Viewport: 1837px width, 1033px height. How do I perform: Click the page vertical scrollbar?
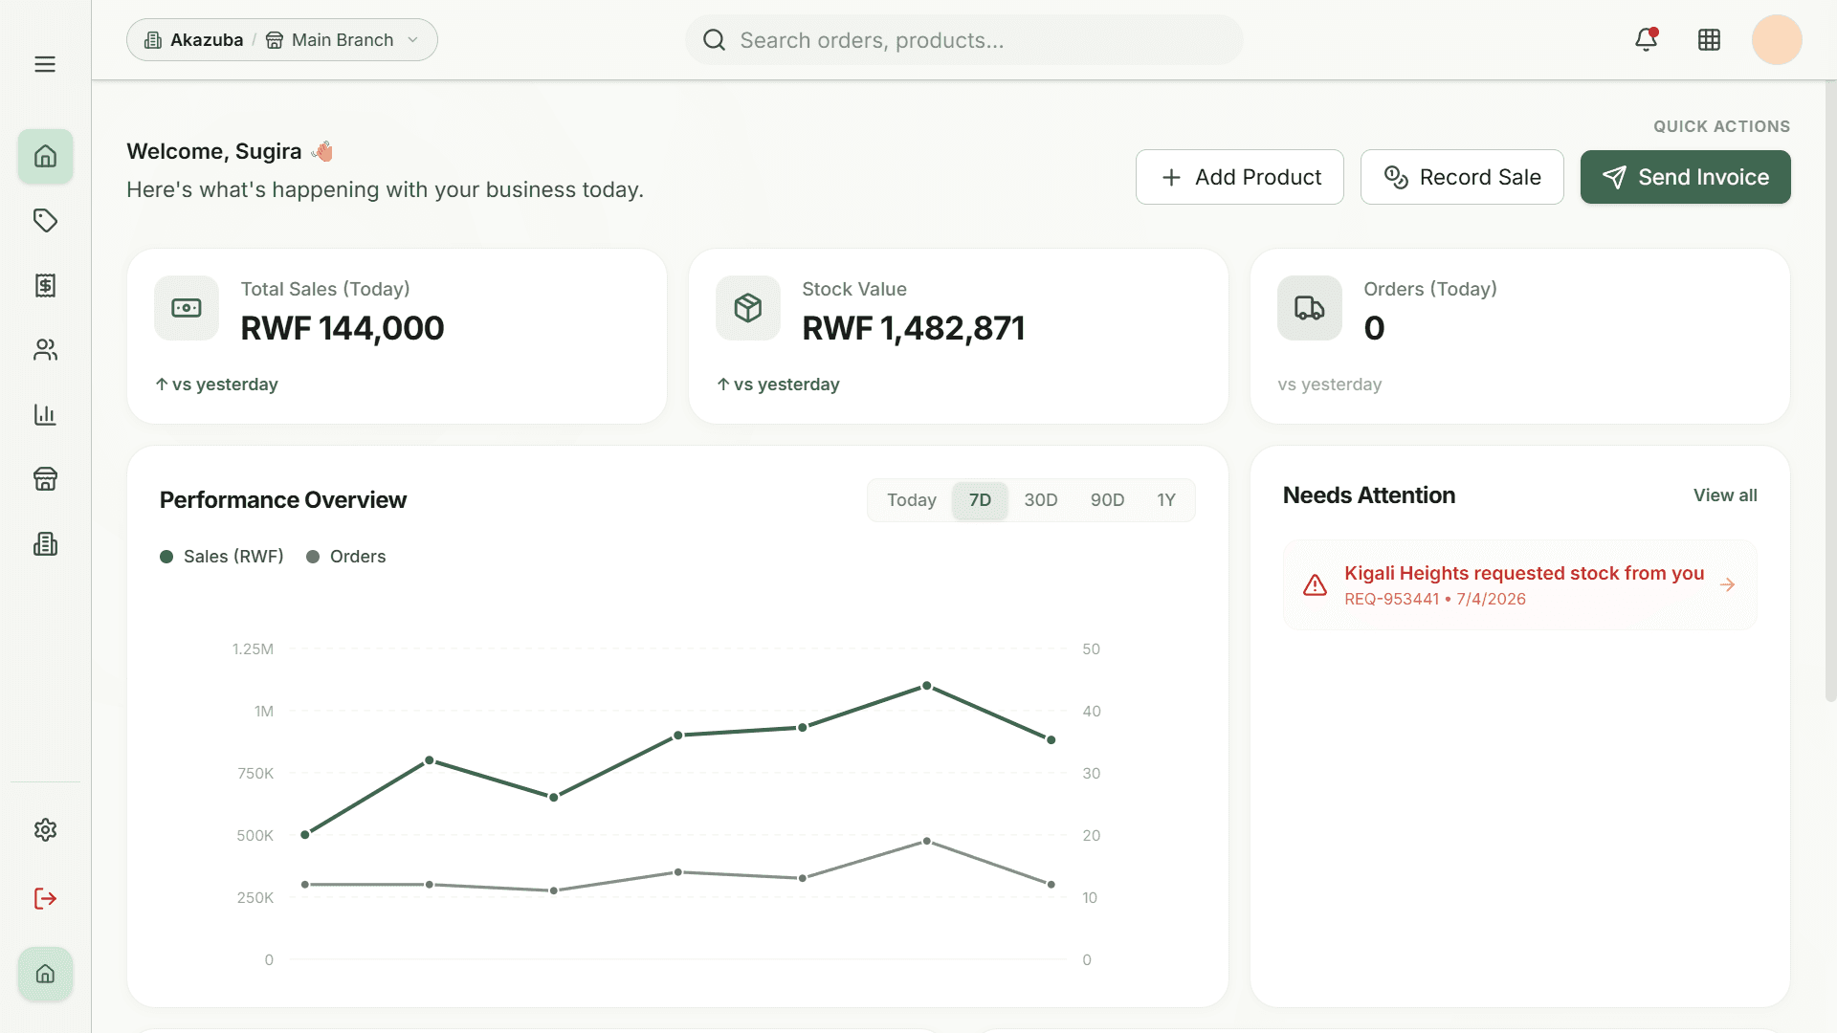1830,392
